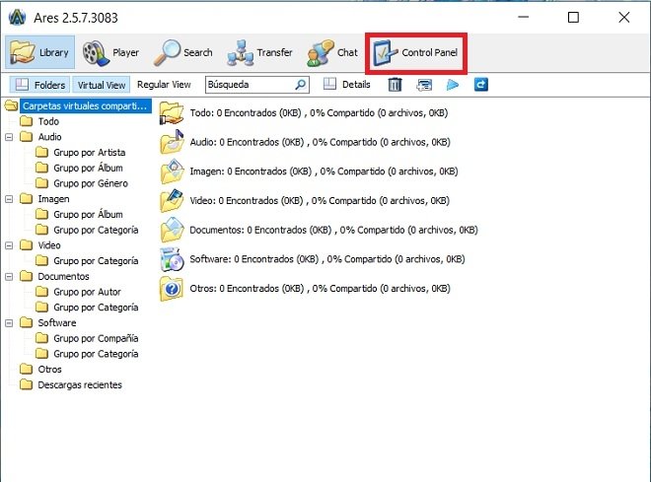The width and height of the screenshot is (651, 482).
Task: Click the Imagen picture folder icon in list
Action: (x=172, y=172)
